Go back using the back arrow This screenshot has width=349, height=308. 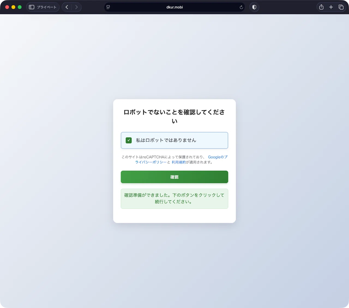(67, 7)
